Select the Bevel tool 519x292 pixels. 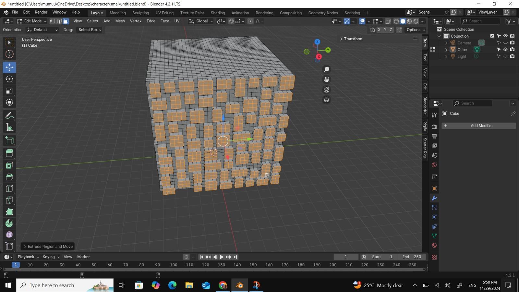click(9, 177)
